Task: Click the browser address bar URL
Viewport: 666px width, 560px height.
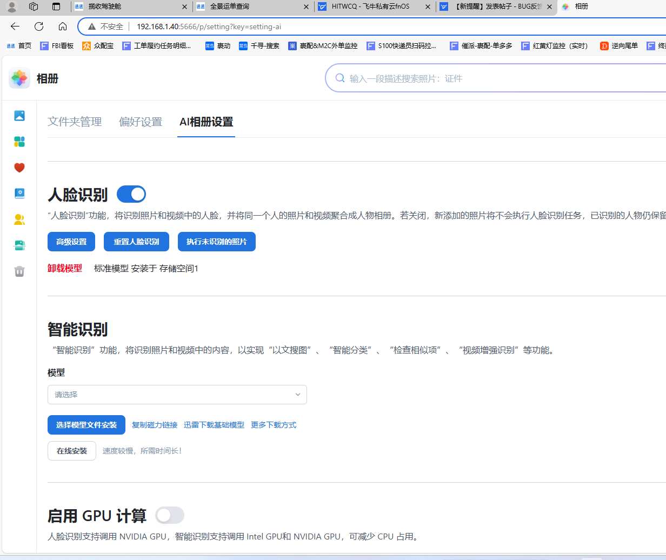Action: 209,26
